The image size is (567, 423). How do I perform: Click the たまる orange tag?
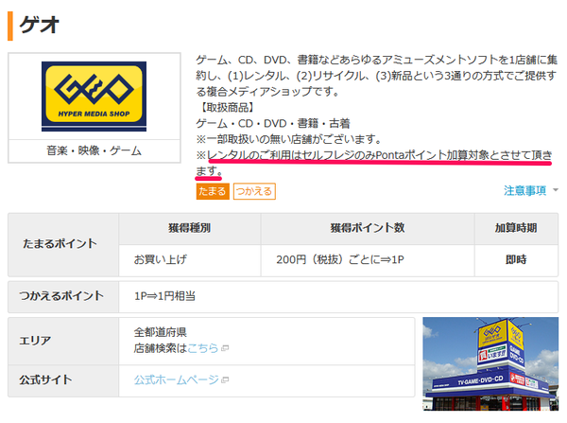(213, 191)
